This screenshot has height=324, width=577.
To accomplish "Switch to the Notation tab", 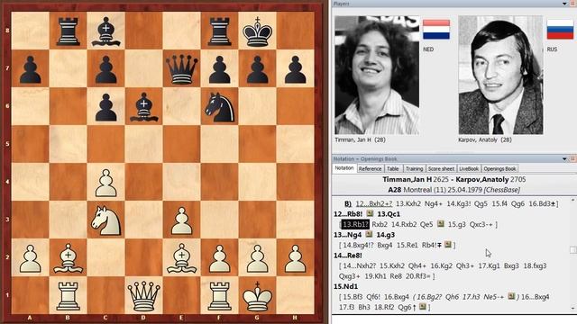I will pyautogui.click(x=344, y=168).
